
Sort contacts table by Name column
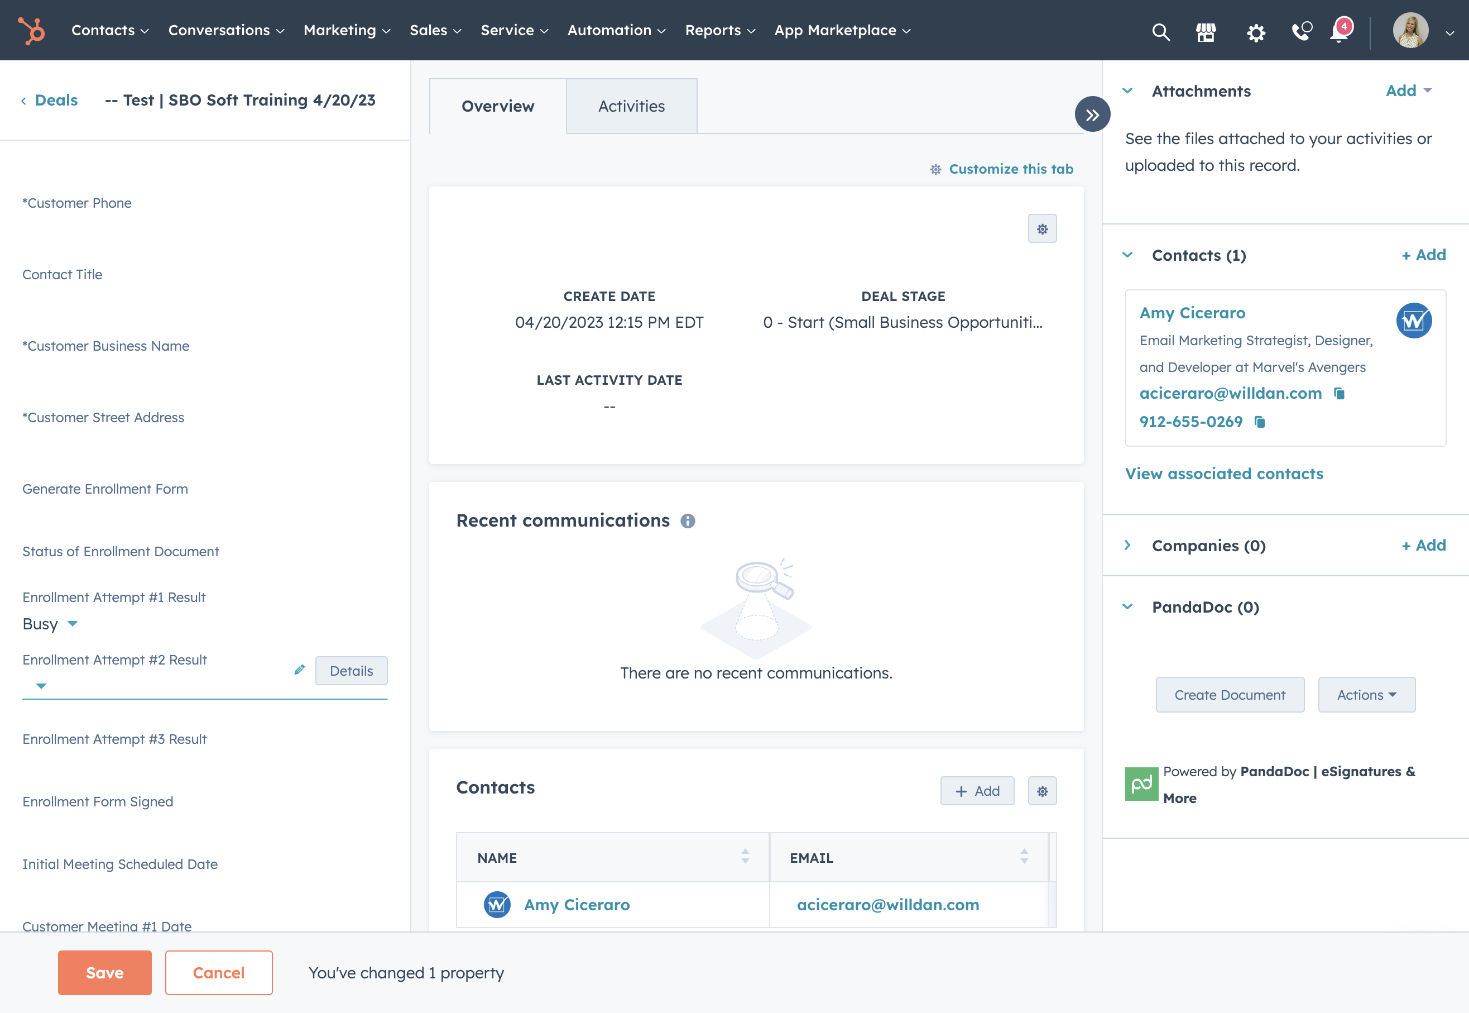click(x=745, y=857)
